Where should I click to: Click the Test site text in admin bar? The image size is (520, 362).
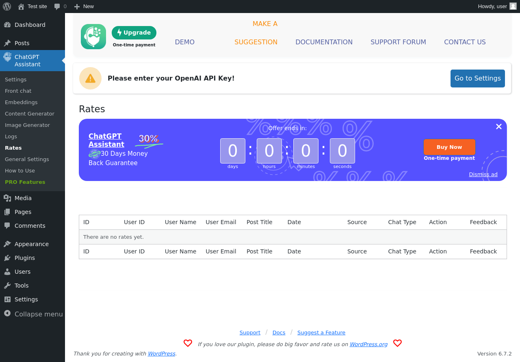37,7
